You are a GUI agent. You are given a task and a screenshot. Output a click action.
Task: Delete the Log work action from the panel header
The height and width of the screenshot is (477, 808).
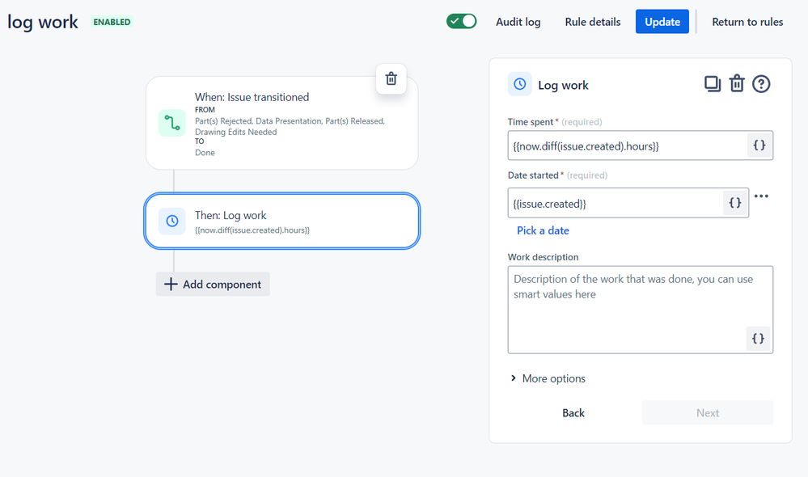736,83
